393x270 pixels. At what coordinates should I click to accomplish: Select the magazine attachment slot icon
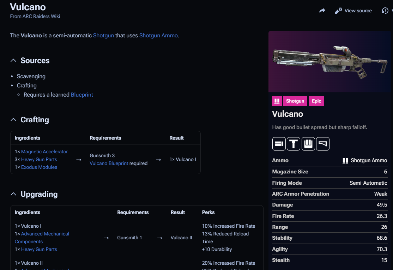(x=308, y=144)
